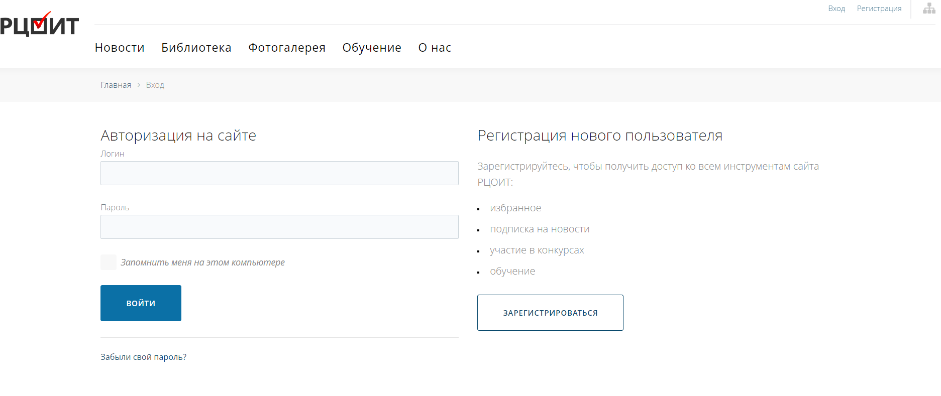Click the ЗАРЕГИСТРИРОВАТЬСЯ button
The image size is (941, 396).
point(550,313)
